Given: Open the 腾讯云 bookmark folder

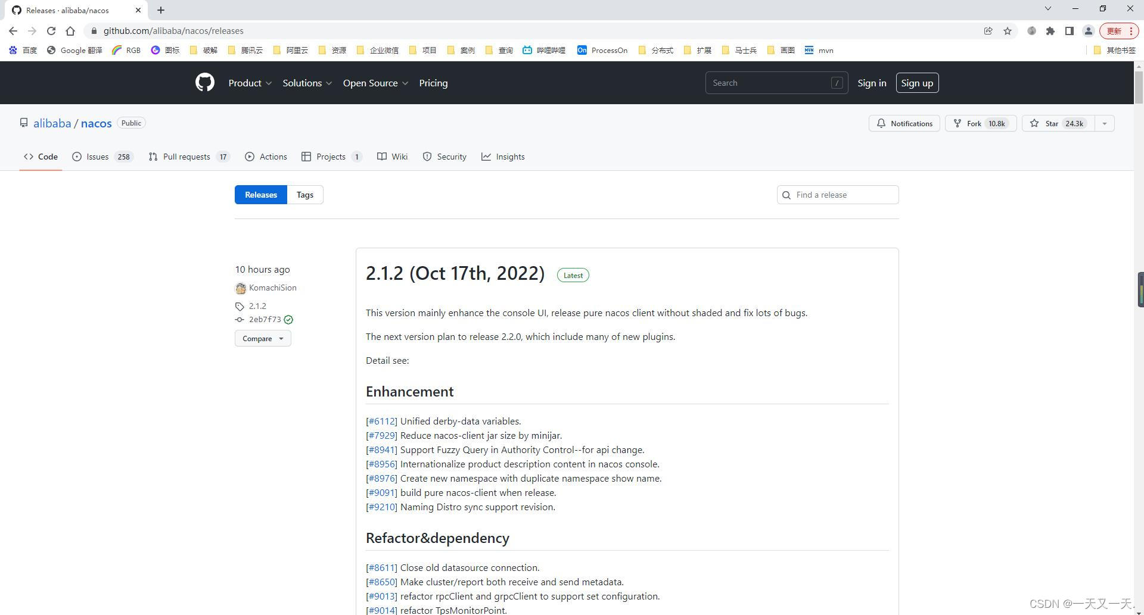Looking at the screenshot, I should 245,50.
